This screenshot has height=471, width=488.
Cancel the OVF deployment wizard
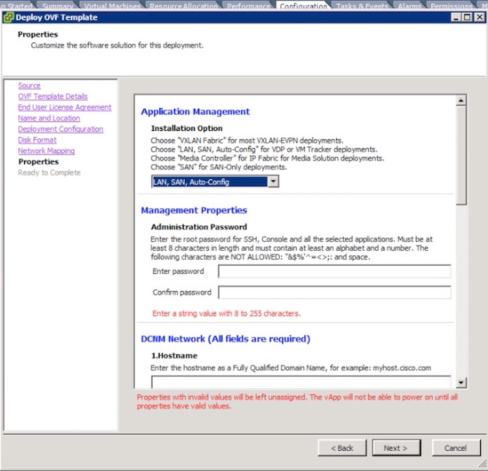click(x=456, y=448)
